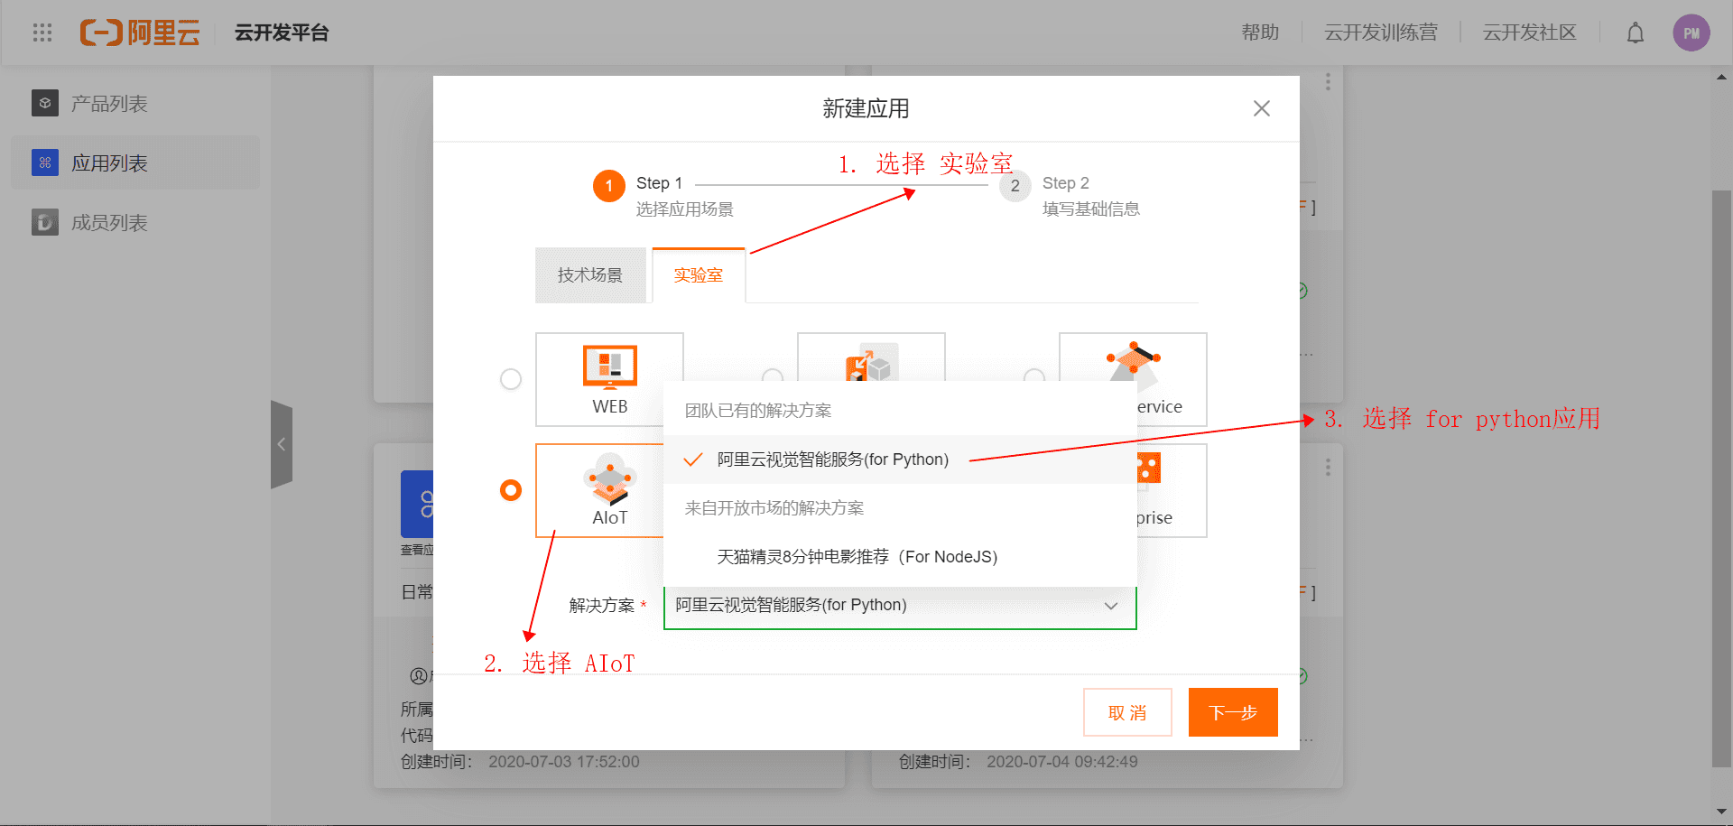Choose 天猫精灵8分钟电影推荐 (For NodeJS) option
This screenshot has height=826, width=1733.
[900, 557]
